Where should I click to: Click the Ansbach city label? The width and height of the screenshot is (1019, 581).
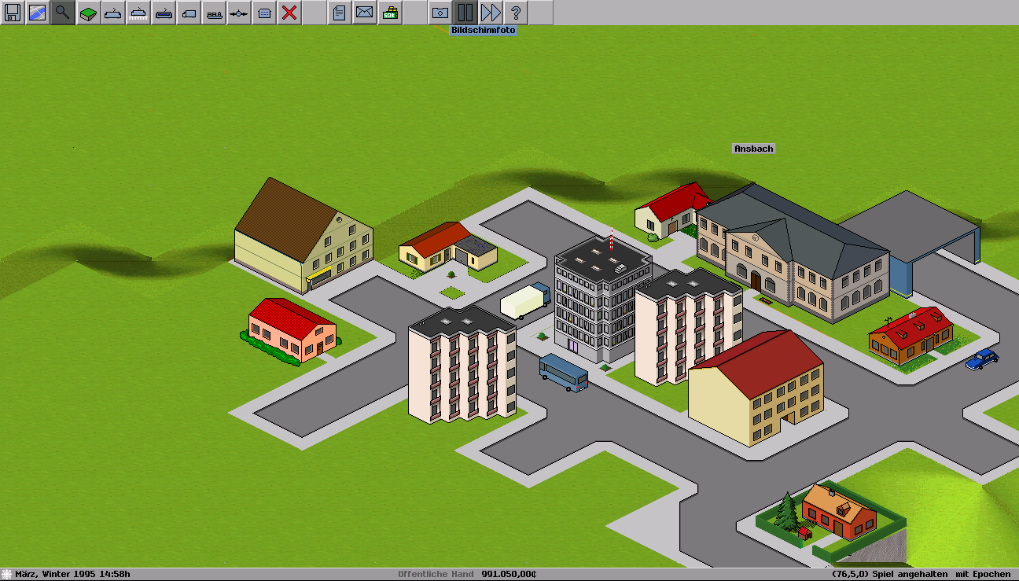click(x=753, y=149)
